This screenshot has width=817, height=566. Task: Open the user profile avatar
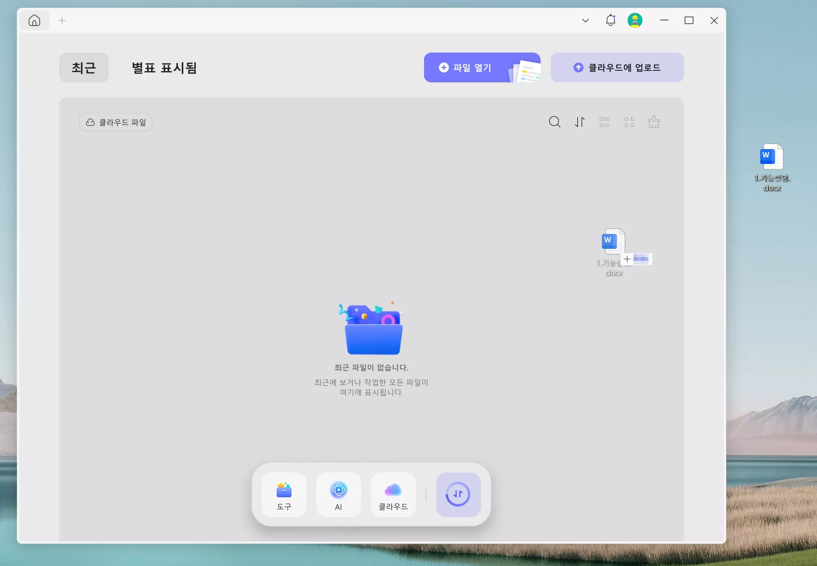[635, 20]
